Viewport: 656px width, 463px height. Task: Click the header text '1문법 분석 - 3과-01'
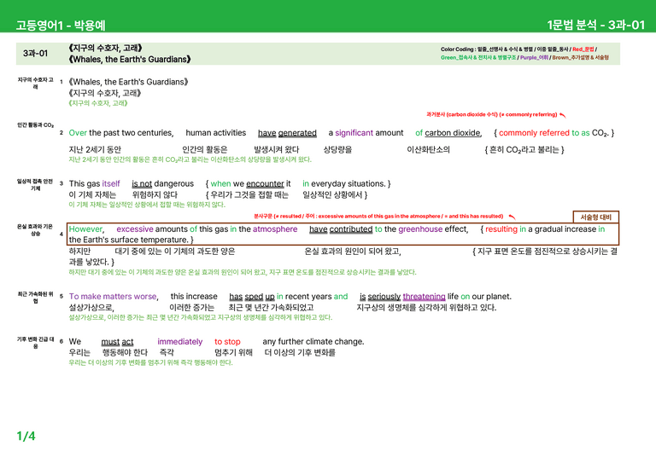[595, 25]
